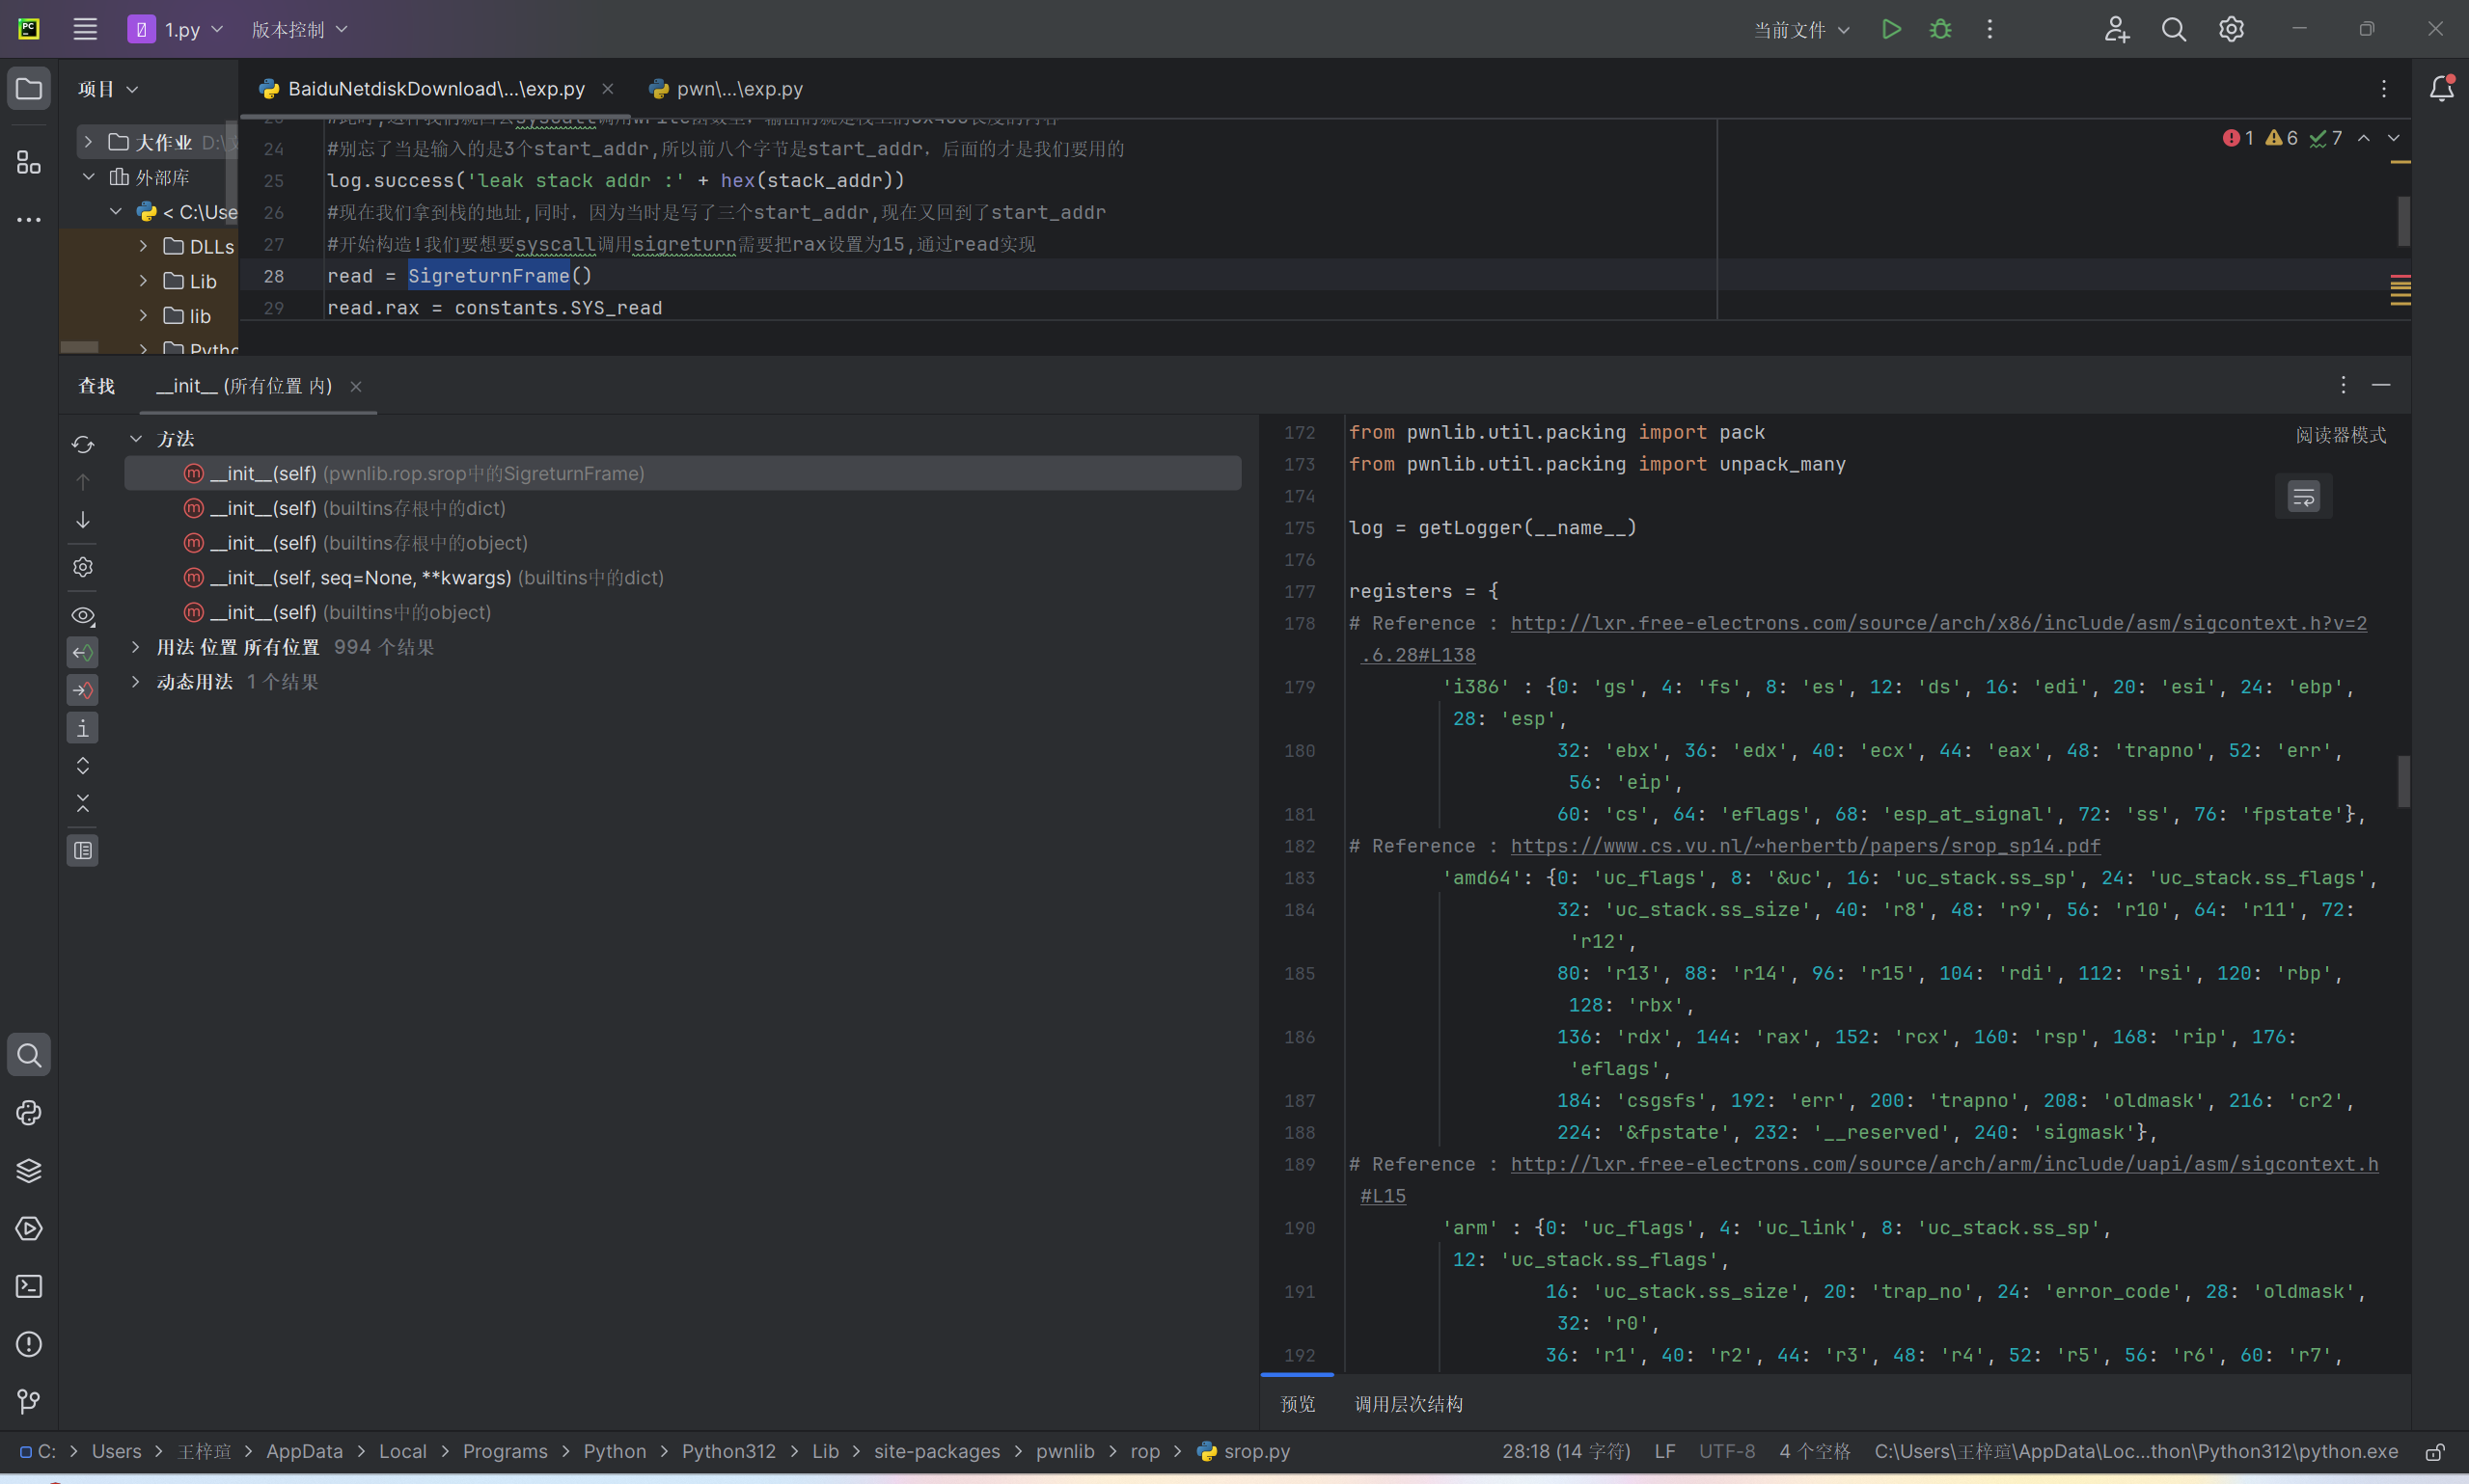Toggle the soft-wrap button in preview
2469x1484 pixels.
point(2303,496)
